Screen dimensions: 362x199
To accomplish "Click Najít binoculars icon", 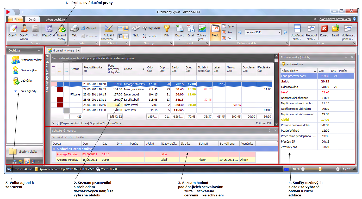I will pos(136,31).
